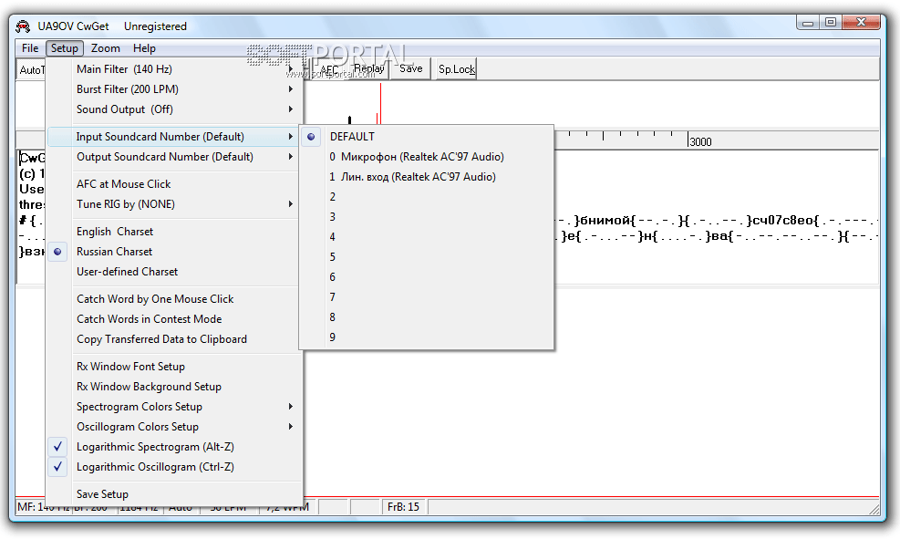Open the Help menu
Screen dimensions: 900x539
pyautogui.click(x=144, y=48)
